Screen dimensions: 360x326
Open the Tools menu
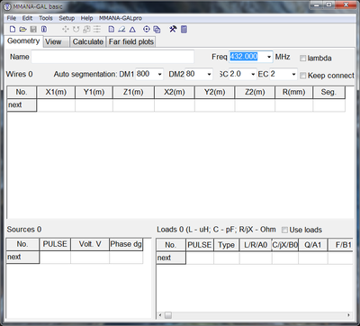tap(46, 18)
